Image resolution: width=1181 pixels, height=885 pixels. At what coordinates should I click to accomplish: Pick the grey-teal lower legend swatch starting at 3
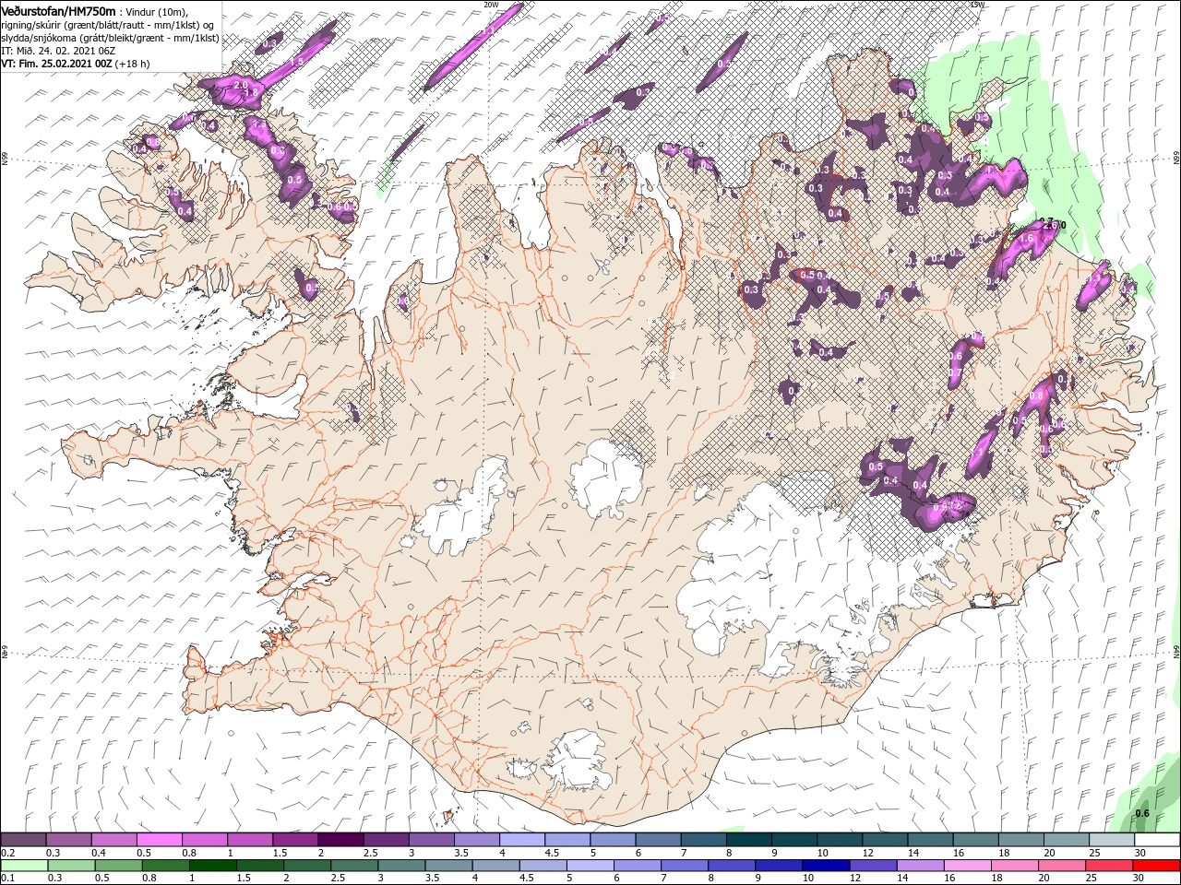(400, 866)
